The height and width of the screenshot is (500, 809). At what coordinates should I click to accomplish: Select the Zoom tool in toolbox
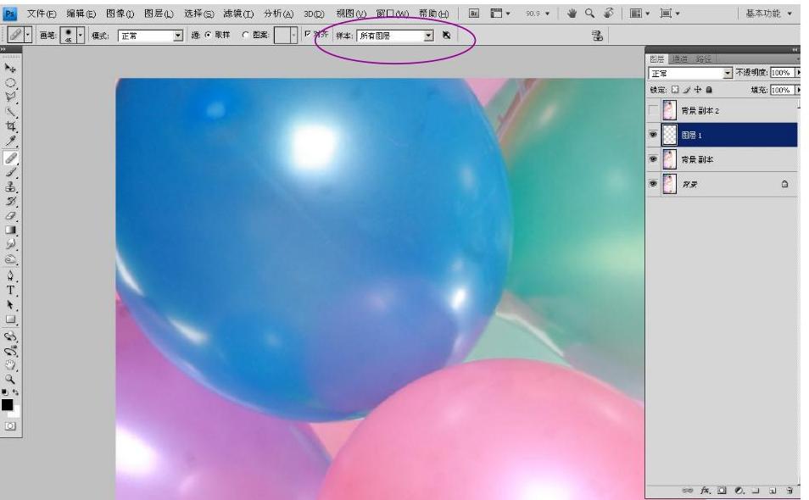[x=10, y=380]
